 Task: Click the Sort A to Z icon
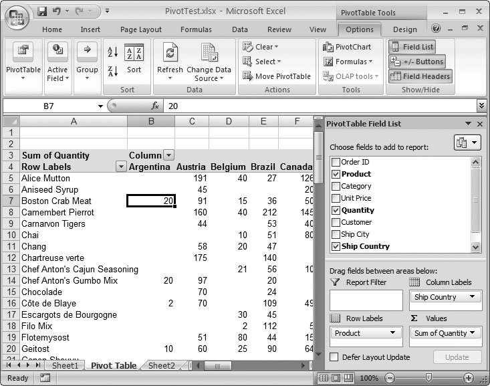(112, 52)
